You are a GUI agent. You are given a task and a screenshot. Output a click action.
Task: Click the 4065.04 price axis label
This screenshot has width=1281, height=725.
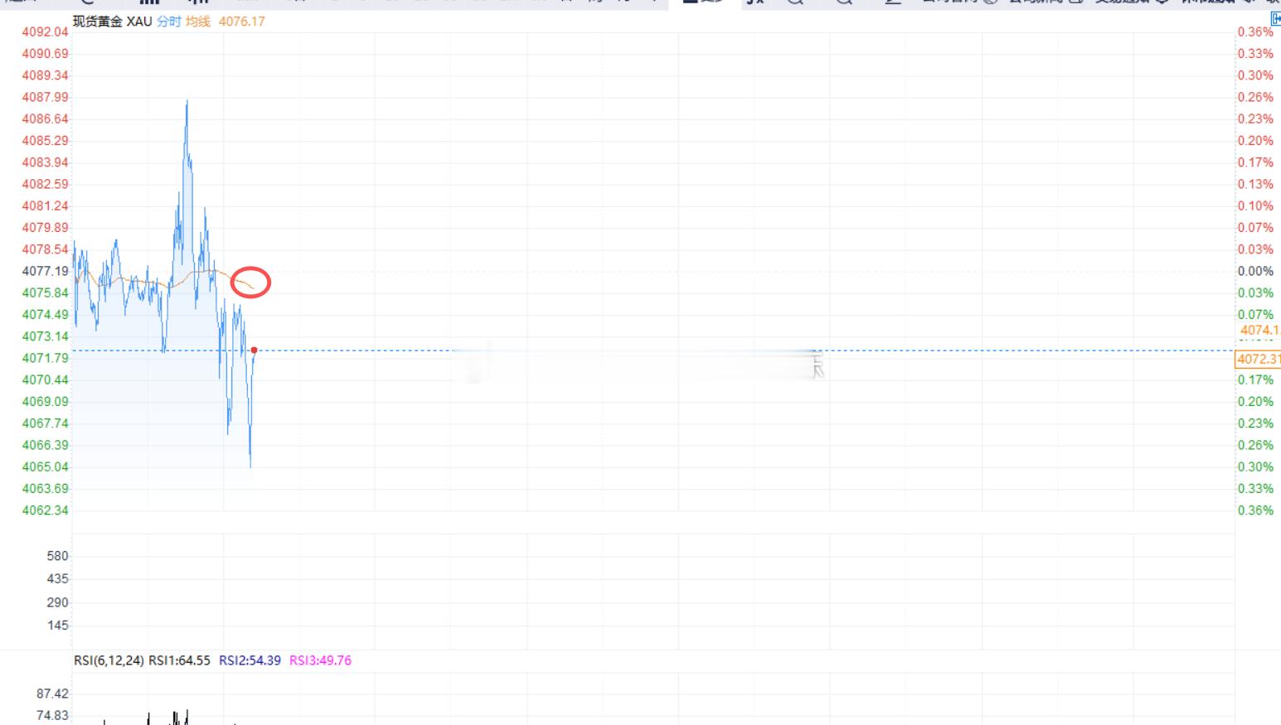click(x=46, y=466)
